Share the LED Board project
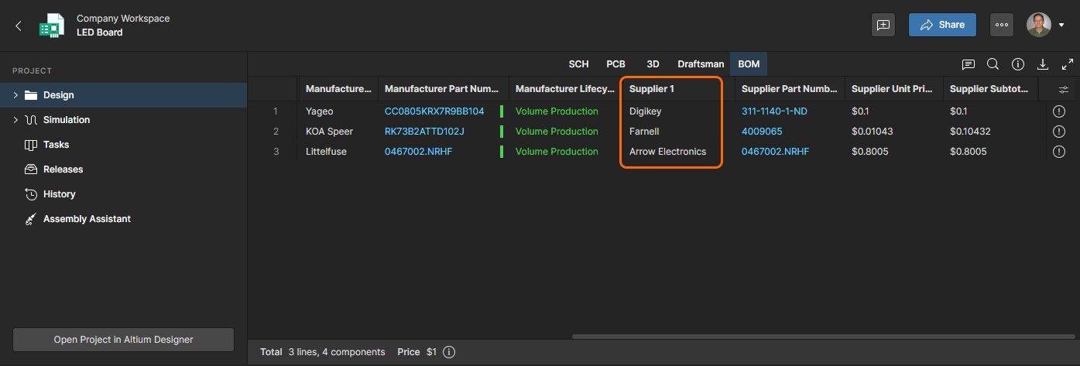Viewport: 1080px width, 366px height. tap(942, 25)
